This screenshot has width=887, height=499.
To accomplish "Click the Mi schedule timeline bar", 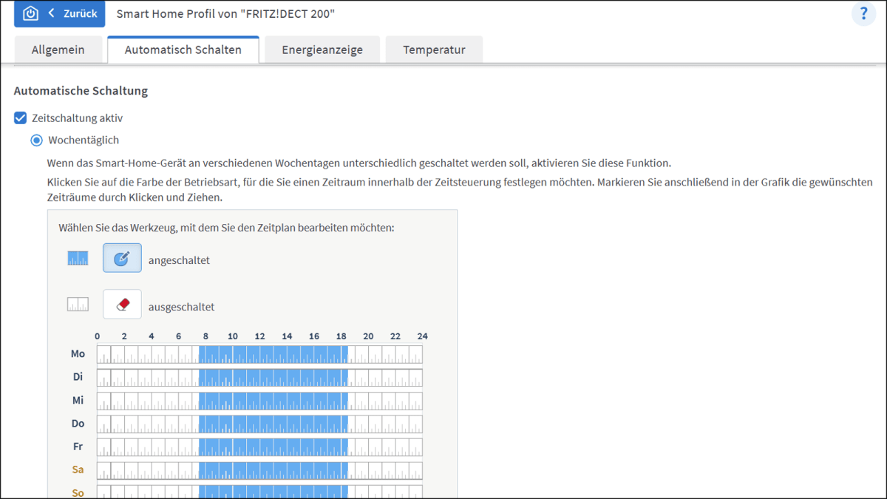I will 259,401.
